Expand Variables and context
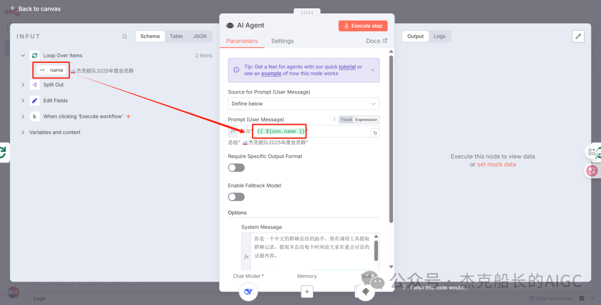 point(23,132)
